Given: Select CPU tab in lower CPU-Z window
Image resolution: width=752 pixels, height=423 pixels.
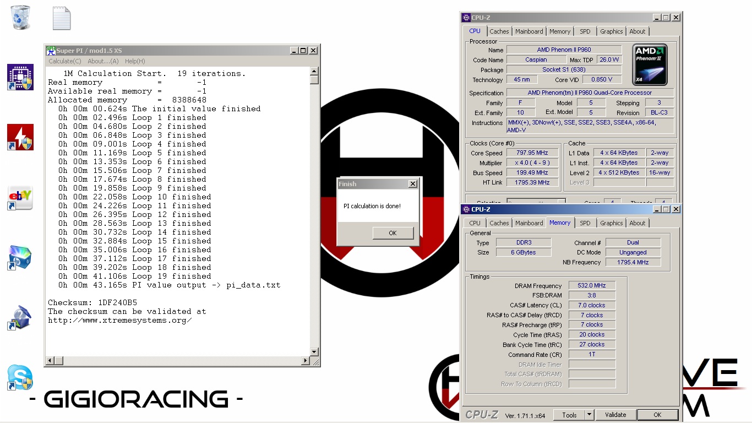Looking at the screenshot, I should tap(475, 223).
